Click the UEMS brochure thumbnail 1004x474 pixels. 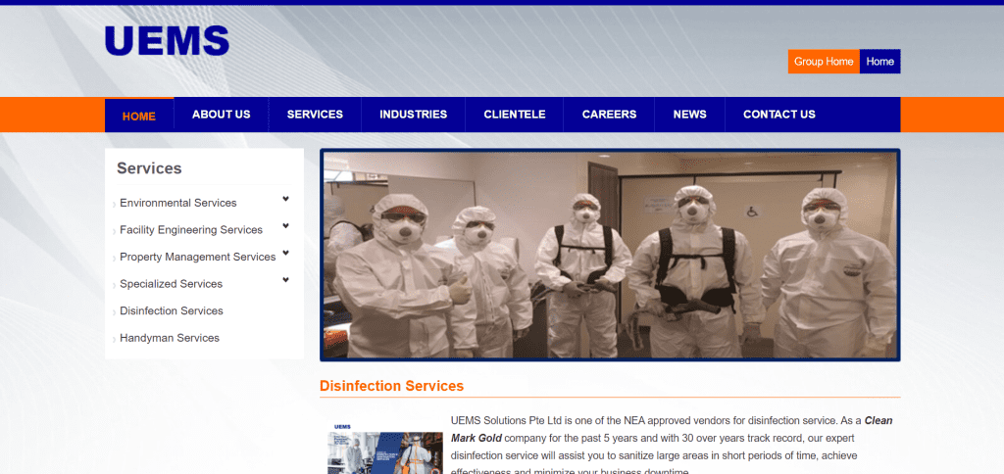384,448
